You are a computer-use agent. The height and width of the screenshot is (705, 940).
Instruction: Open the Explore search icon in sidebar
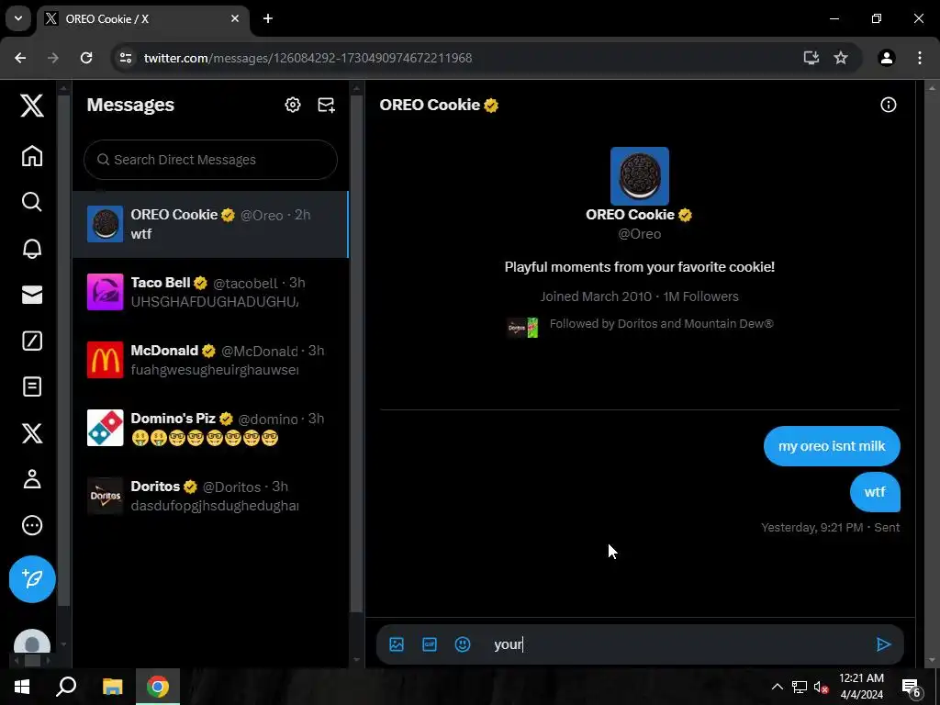(32, 202)
